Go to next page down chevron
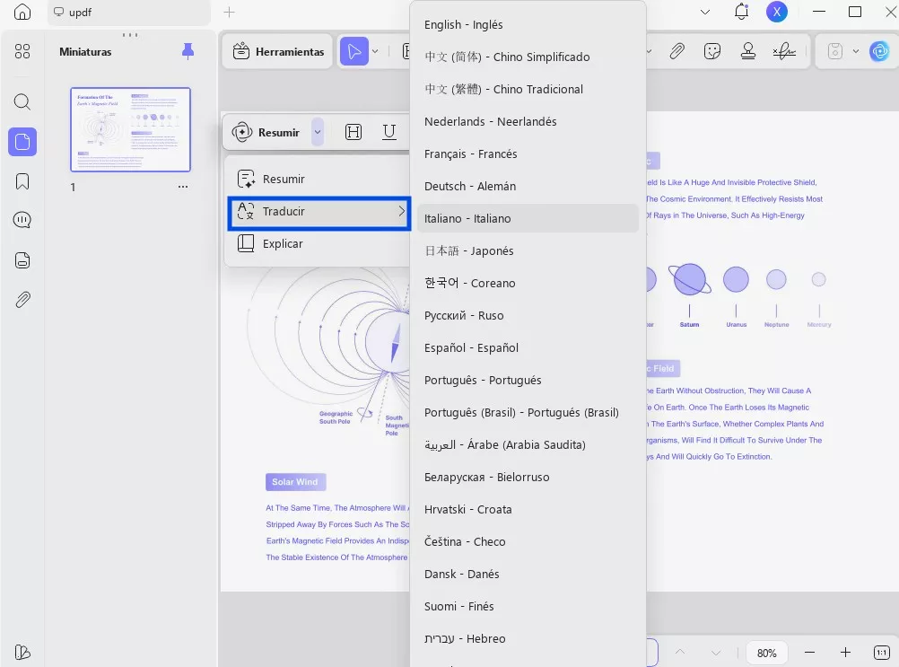899x667 pixels. (x=716, y=653)
